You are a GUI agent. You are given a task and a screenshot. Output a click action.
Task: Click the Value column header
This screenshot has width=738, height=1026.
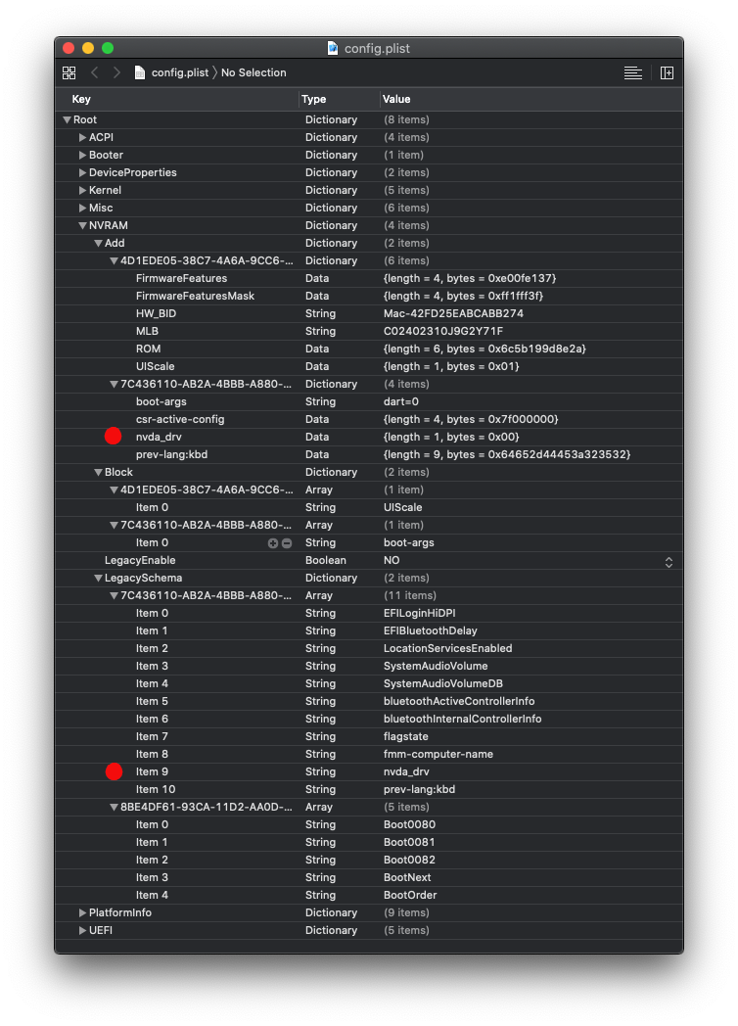pos(396,99)
